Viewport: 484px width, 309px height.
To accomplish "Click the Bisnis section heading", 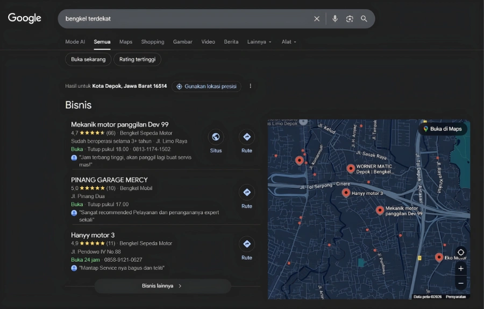I will click(79, 105).
